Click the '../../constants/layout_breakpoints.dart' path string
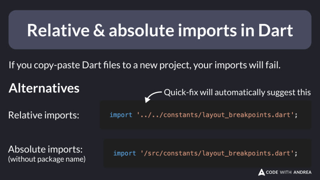The height and width of the screenshot is (180, 320). [216, 115]
